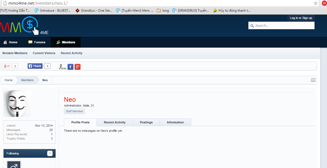Open the Following list header

[30, 153]
